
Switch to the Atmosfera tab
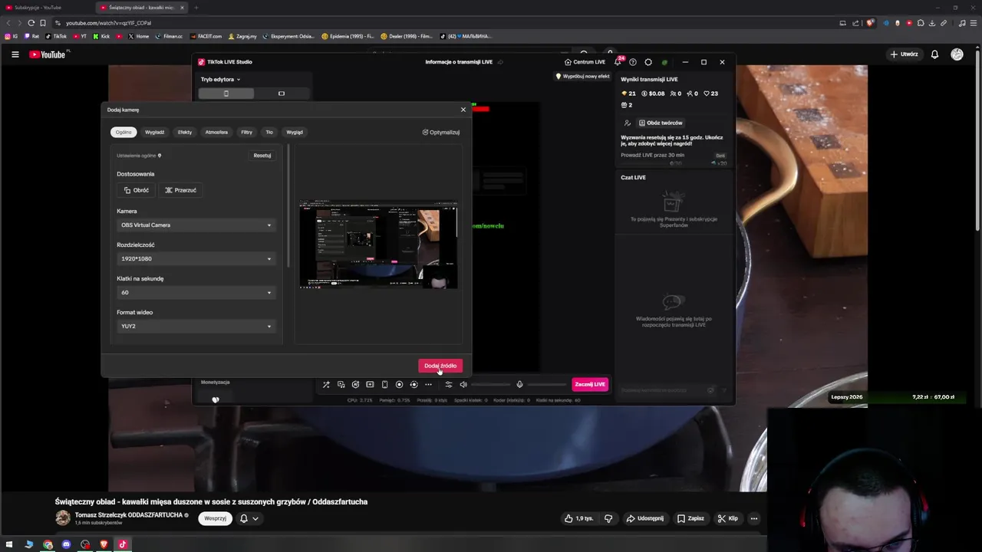click(216, 132)
